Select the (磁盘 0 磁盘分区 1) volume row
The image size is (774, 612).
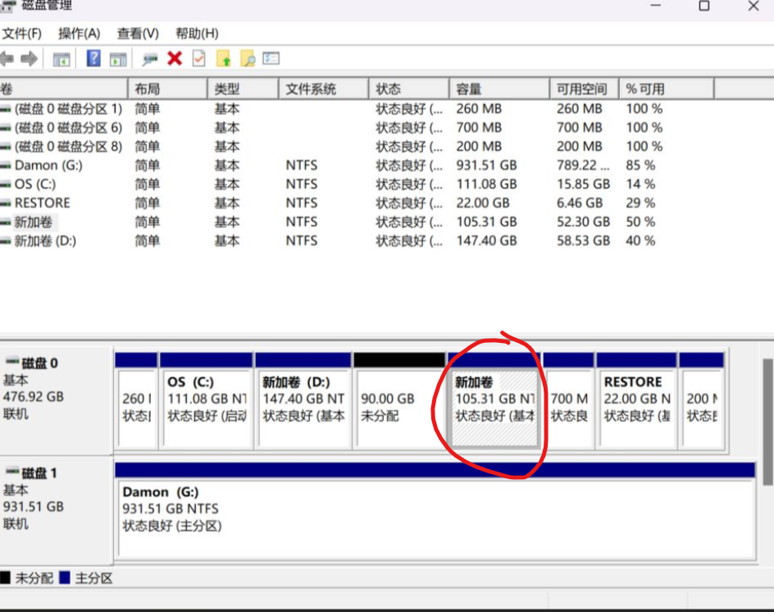pos(357,108)
